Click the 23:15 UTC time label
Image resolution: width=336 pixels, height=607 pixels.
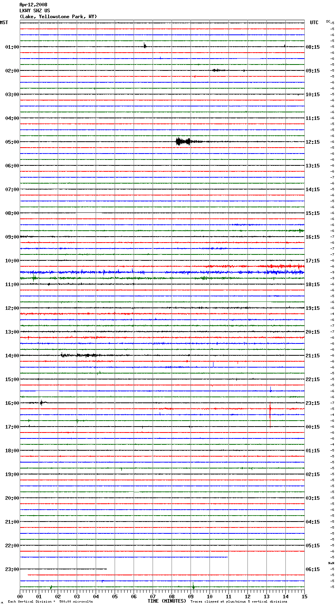pos(313,403)
